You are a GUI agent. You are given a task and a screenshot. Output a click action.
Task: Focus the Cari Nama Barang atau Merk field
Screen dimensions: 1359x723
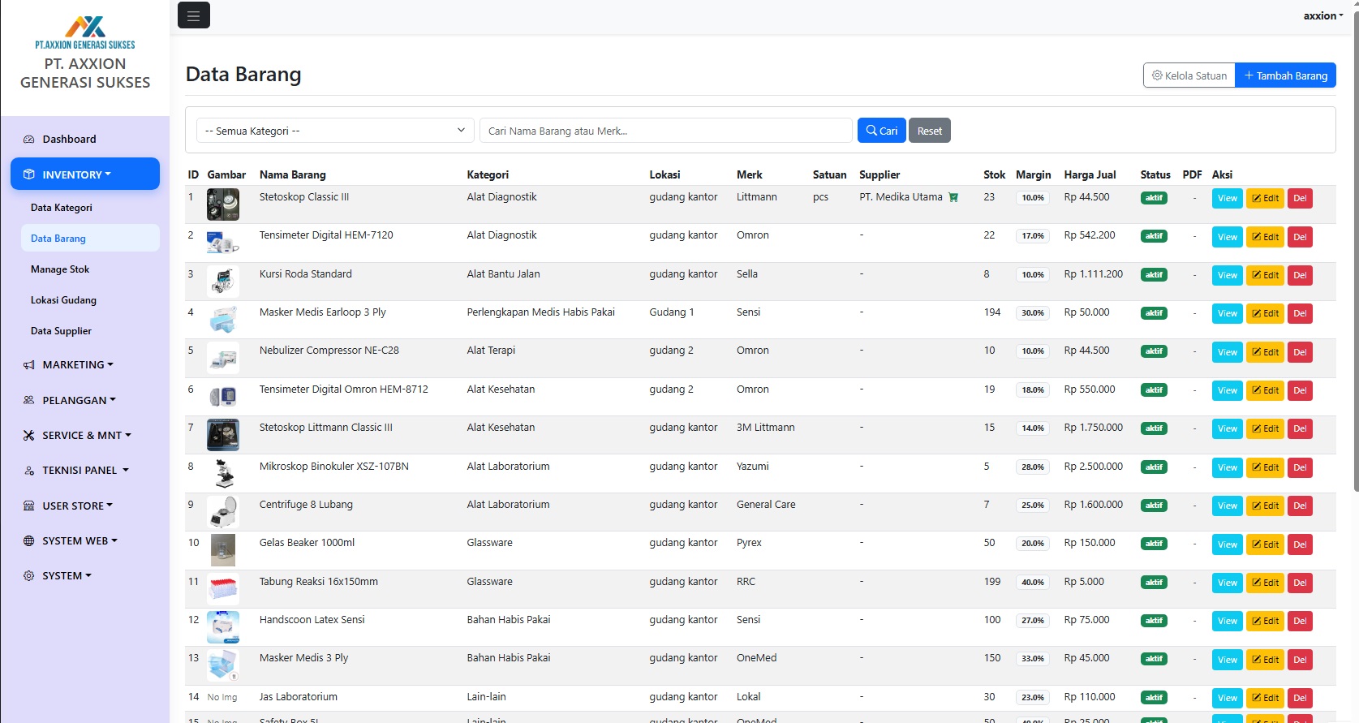coord(666,131)
